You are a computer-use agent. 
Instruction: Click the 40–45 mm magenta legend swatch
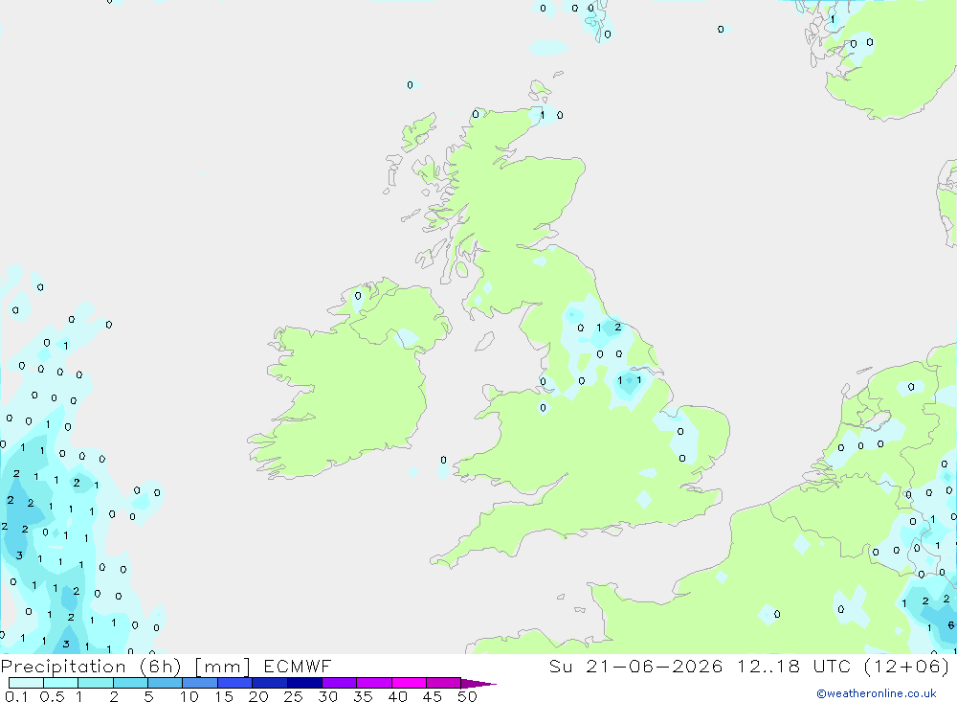point(409,683)
